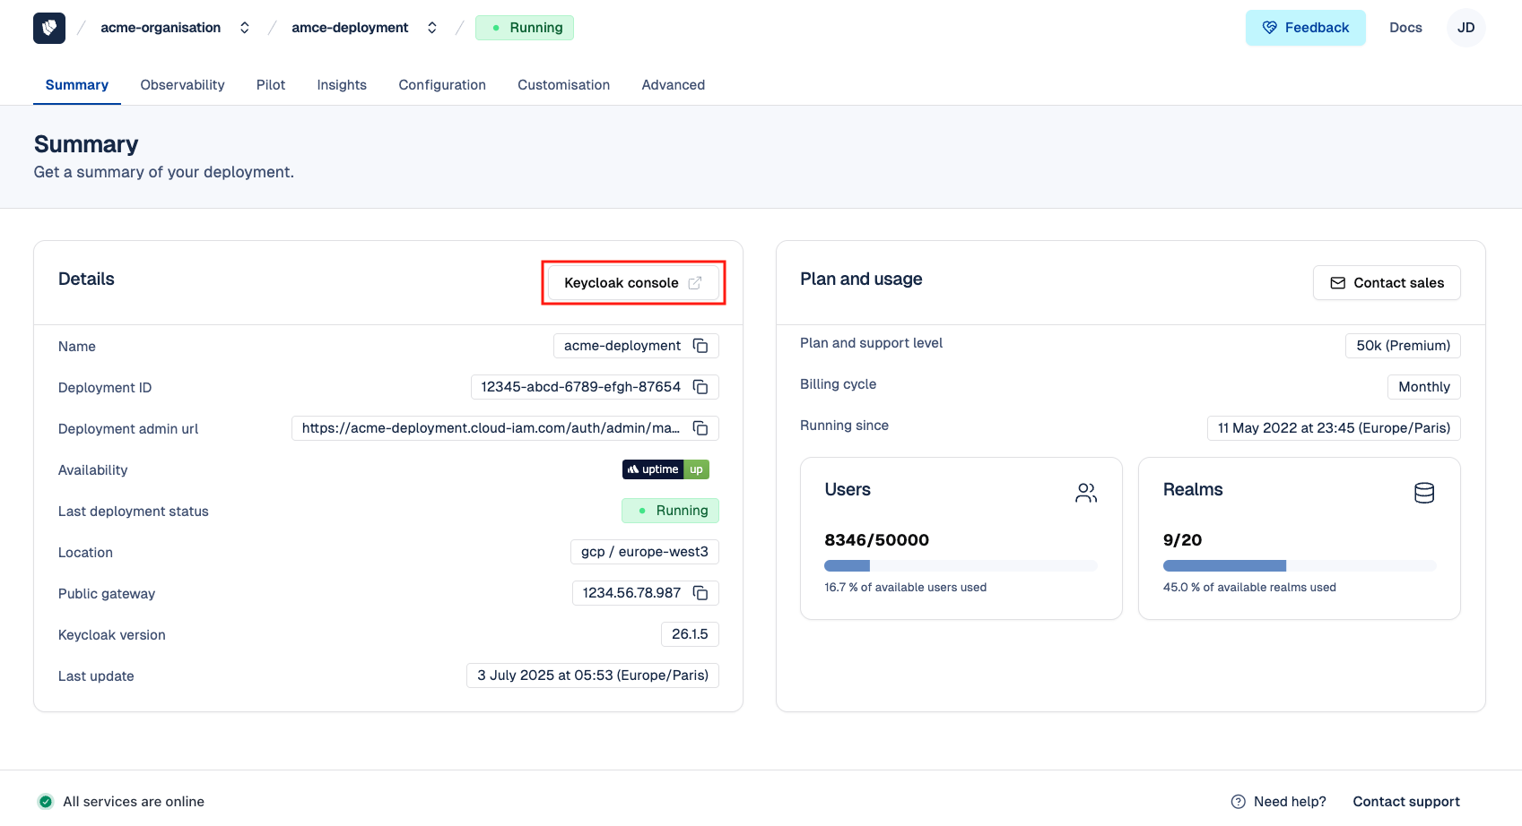
Task: Copy the deployment admin URL
Action: (700, 428)
